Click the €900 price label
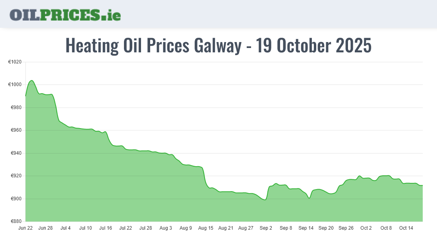The height and width of the screenshot is (238, 437). [x=16, y=199]
